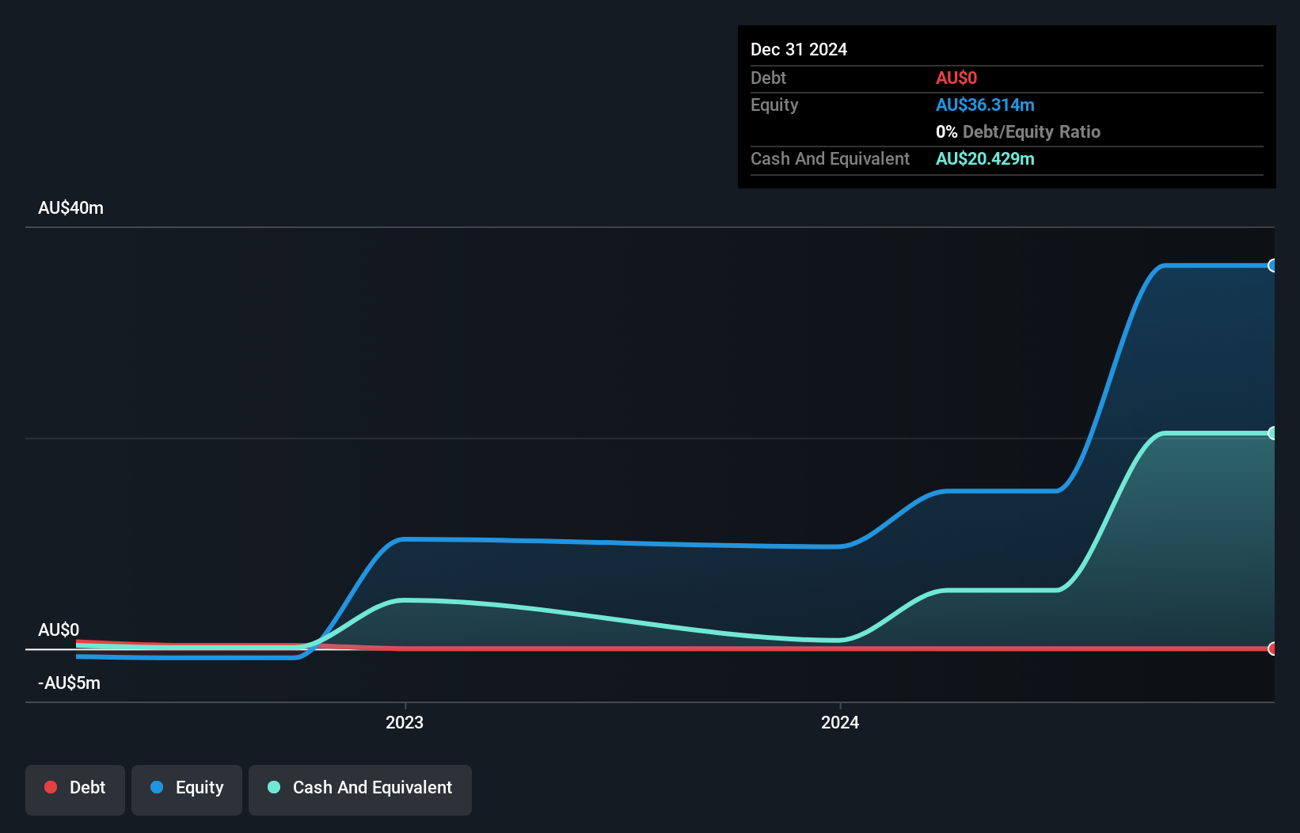Toggle the Equity legend button
Screen dimensions: 1300x833
[x=187, y=789]
